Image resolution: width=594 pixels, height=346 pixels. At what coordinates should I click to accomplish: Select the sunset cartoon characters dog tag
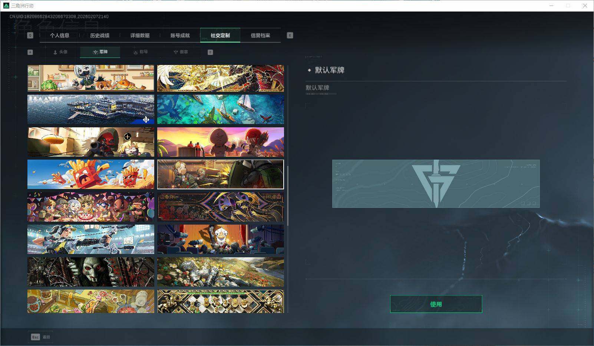221,142
